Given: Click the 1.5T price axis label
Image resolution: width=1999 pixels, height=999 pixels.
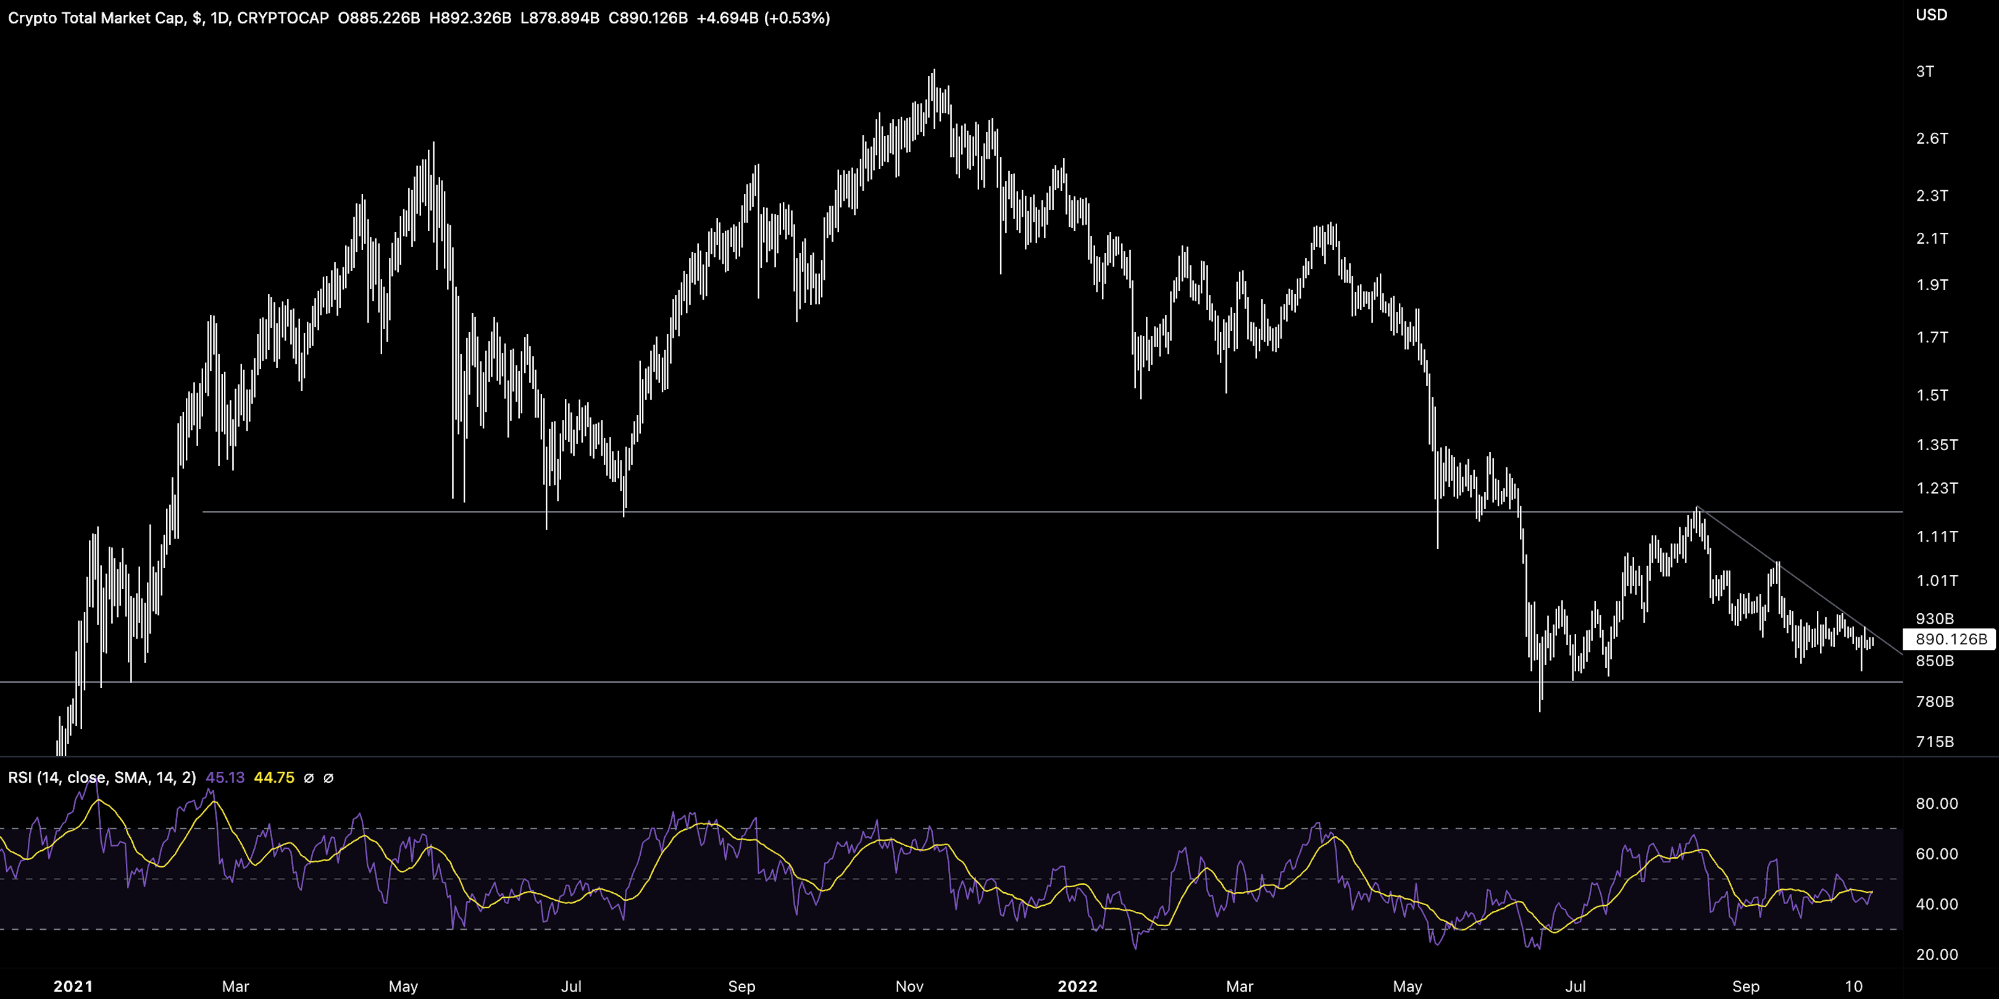Looking at the screenshot, I should pos(1932,395).
